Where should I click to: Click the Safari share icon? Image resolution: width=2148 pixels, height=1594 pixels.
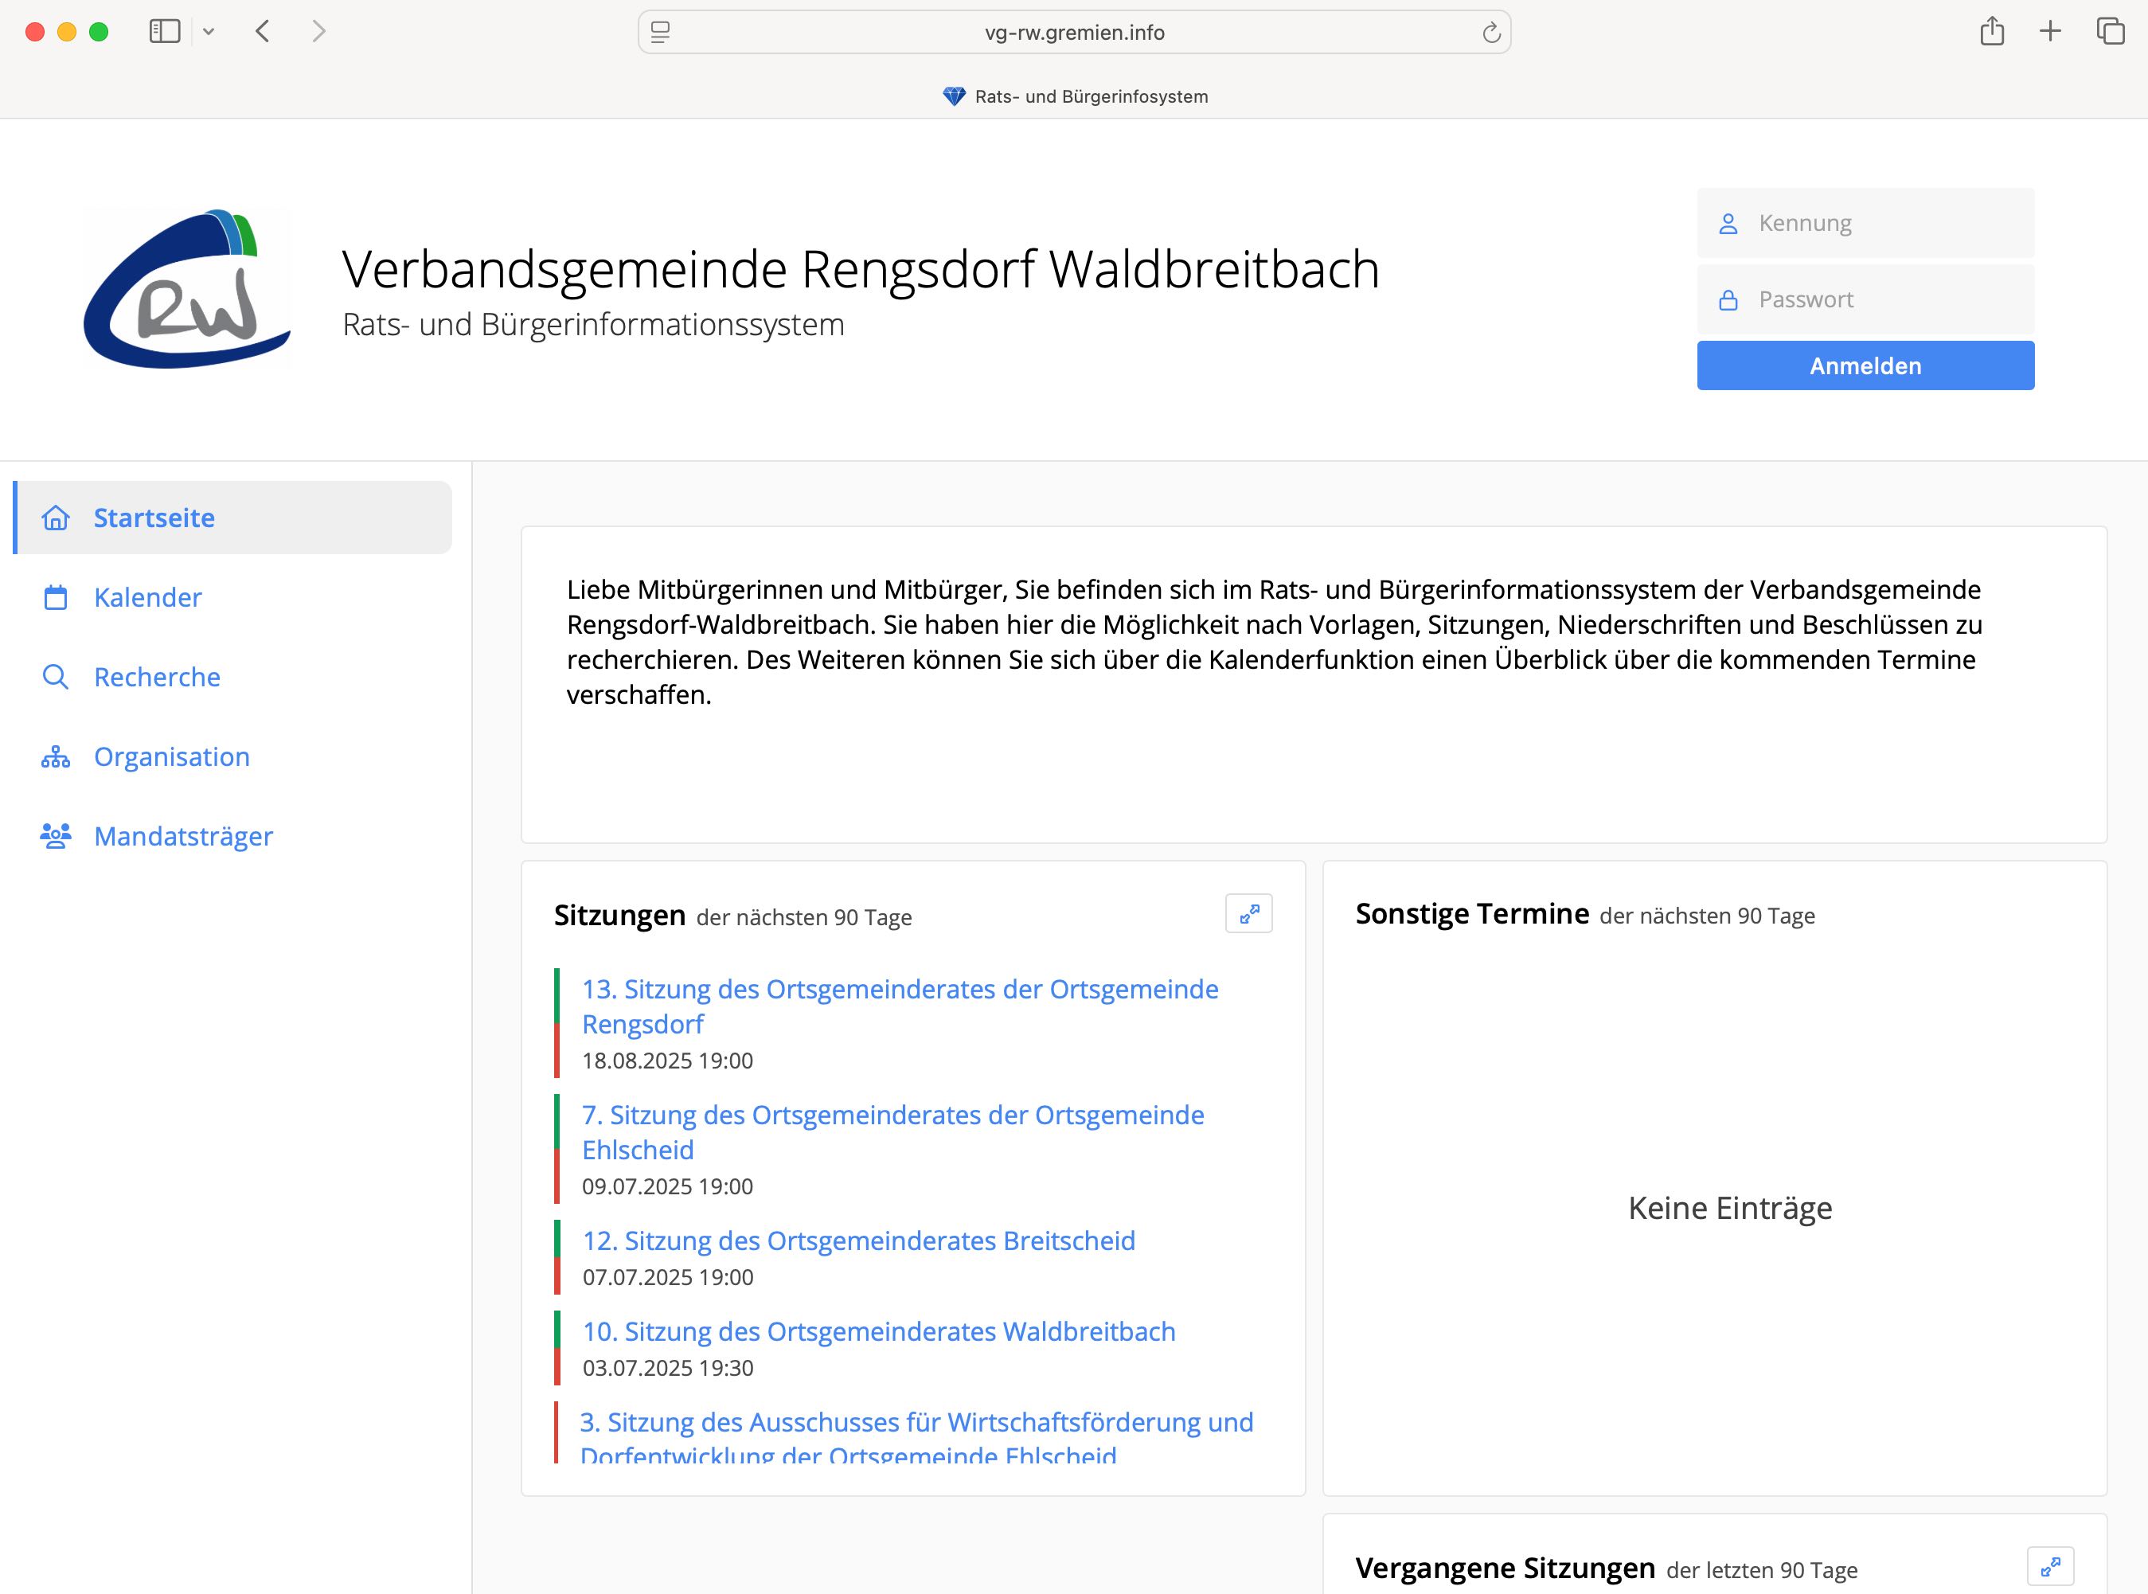(x=1992, y=31)
